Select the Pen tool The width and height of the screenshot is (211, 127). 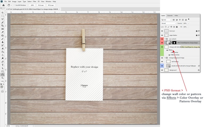tap(2, 62)
